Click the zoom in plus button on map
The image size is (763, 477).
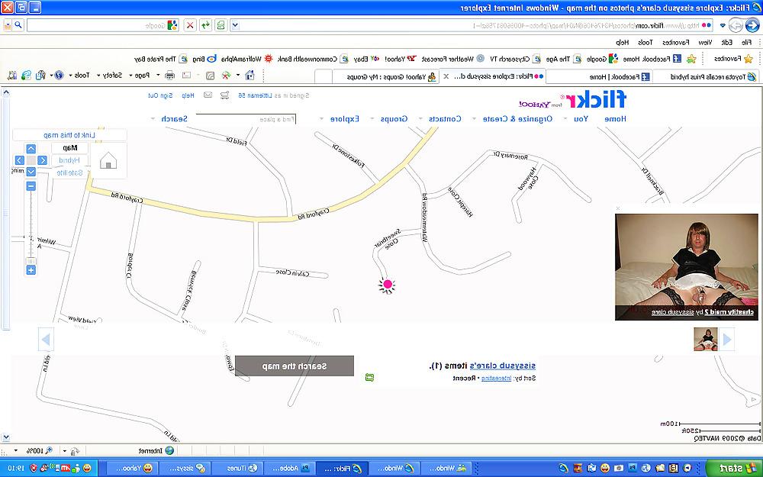pyautogui.click(x=31, y=269)
